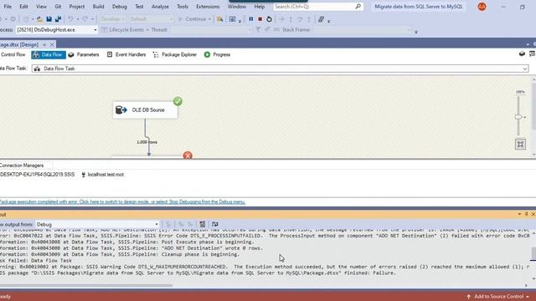Open the Debug menu

(x=119, y=7)
